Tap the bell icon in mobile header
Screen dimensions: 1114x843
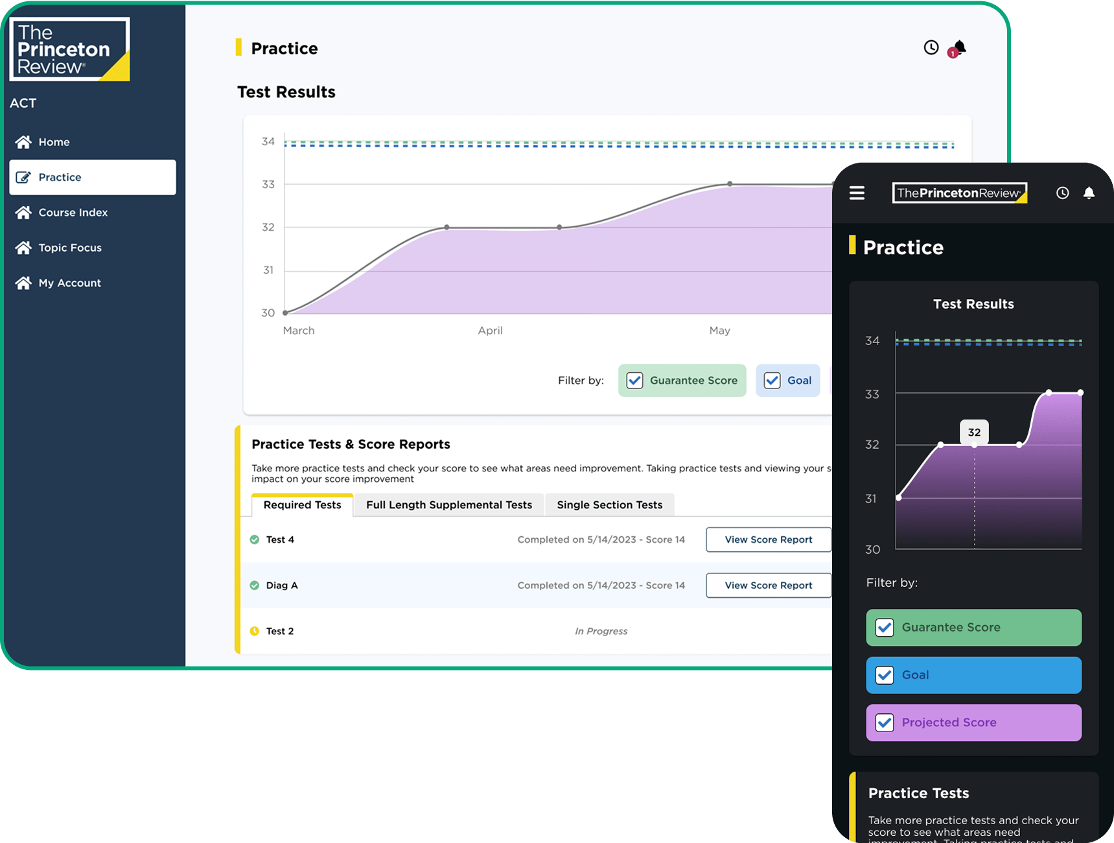(1089, 193)
